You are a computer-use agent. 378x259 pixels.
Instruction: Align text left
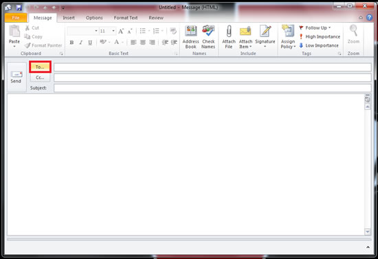133,43
